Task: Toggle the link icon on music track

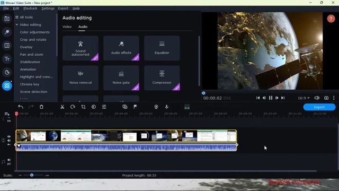Action: click(9, 164)
